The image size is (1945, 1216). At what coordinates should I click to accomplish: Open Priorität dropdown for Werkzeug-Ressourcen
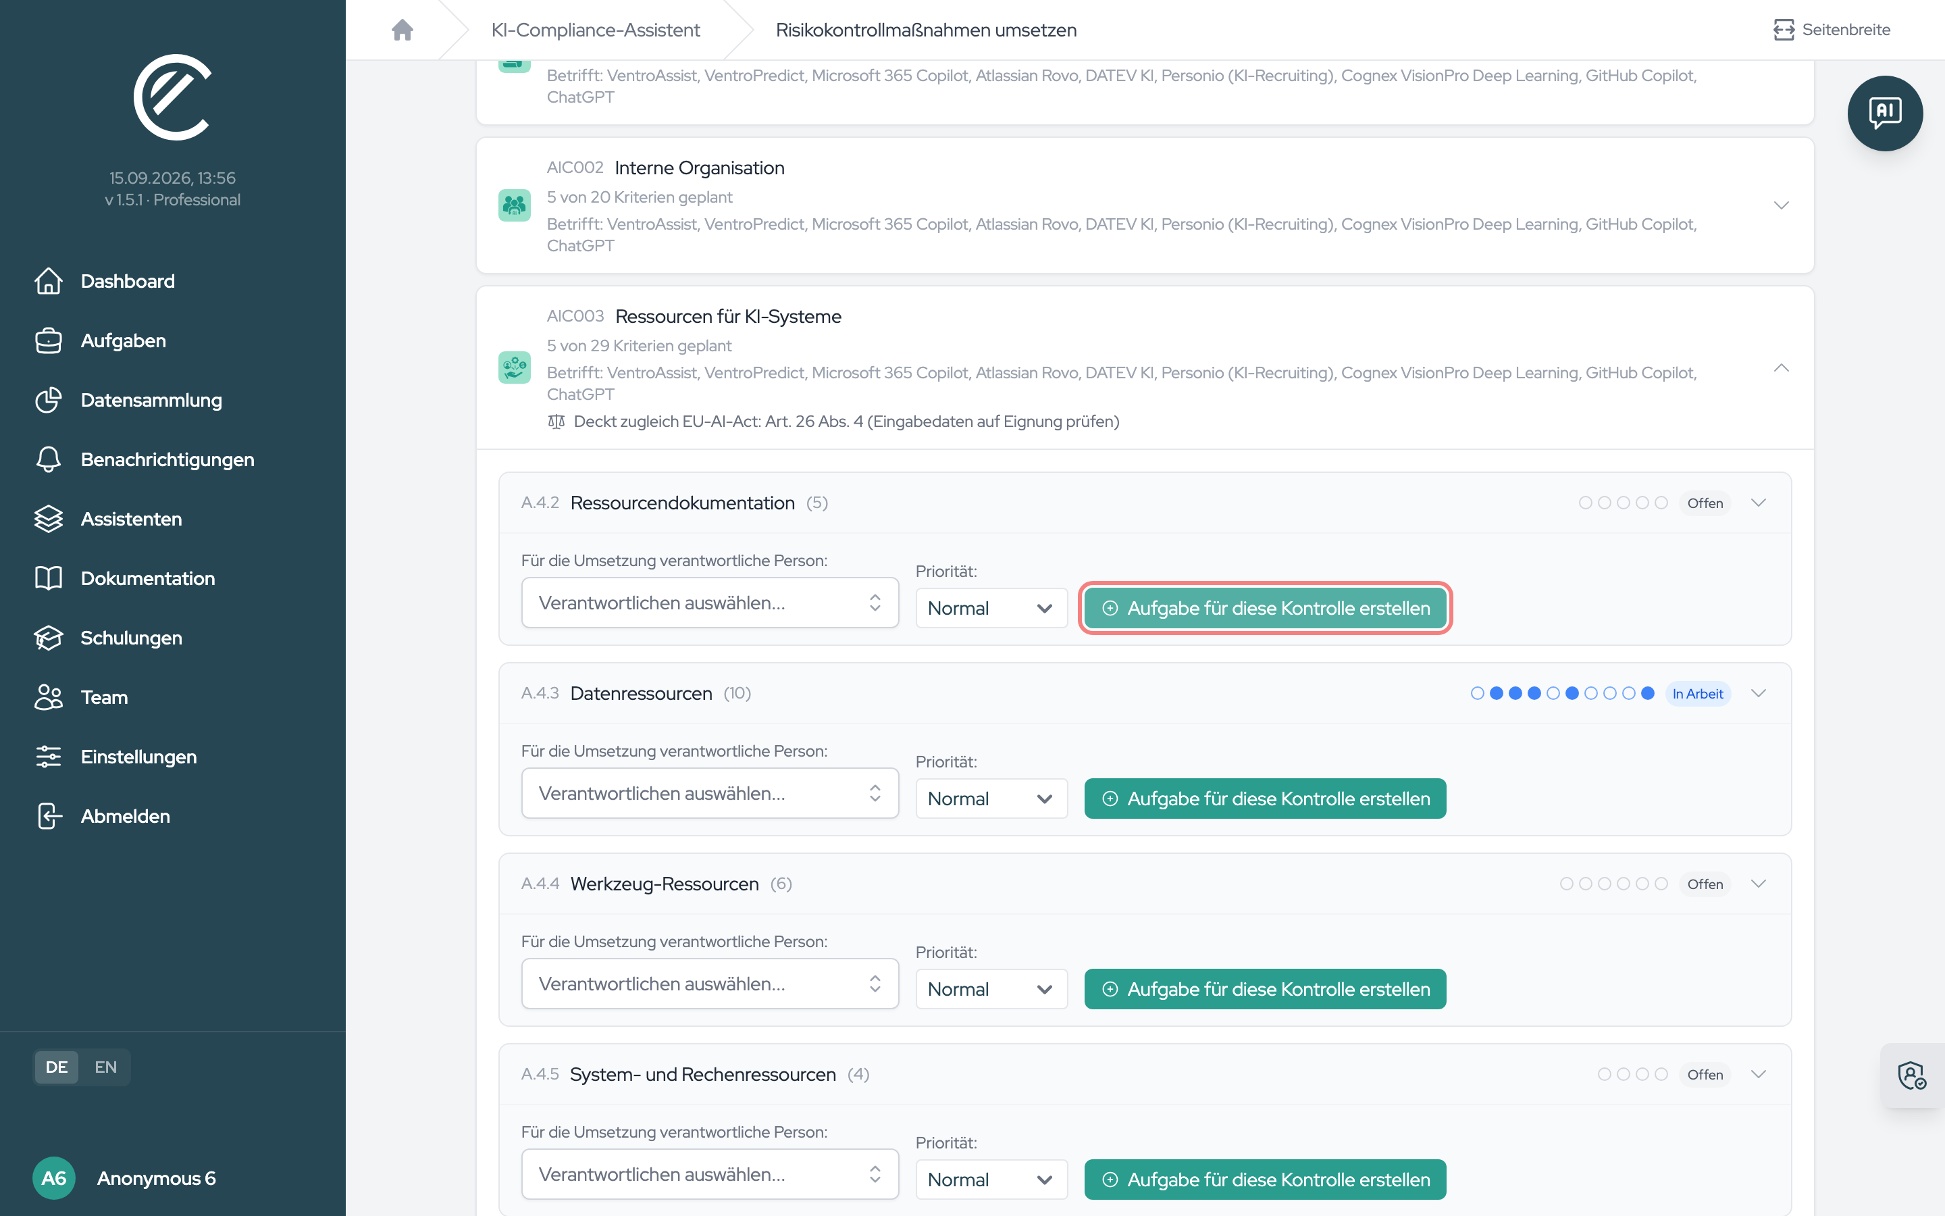pyautogui.click(x=991, y=989)
